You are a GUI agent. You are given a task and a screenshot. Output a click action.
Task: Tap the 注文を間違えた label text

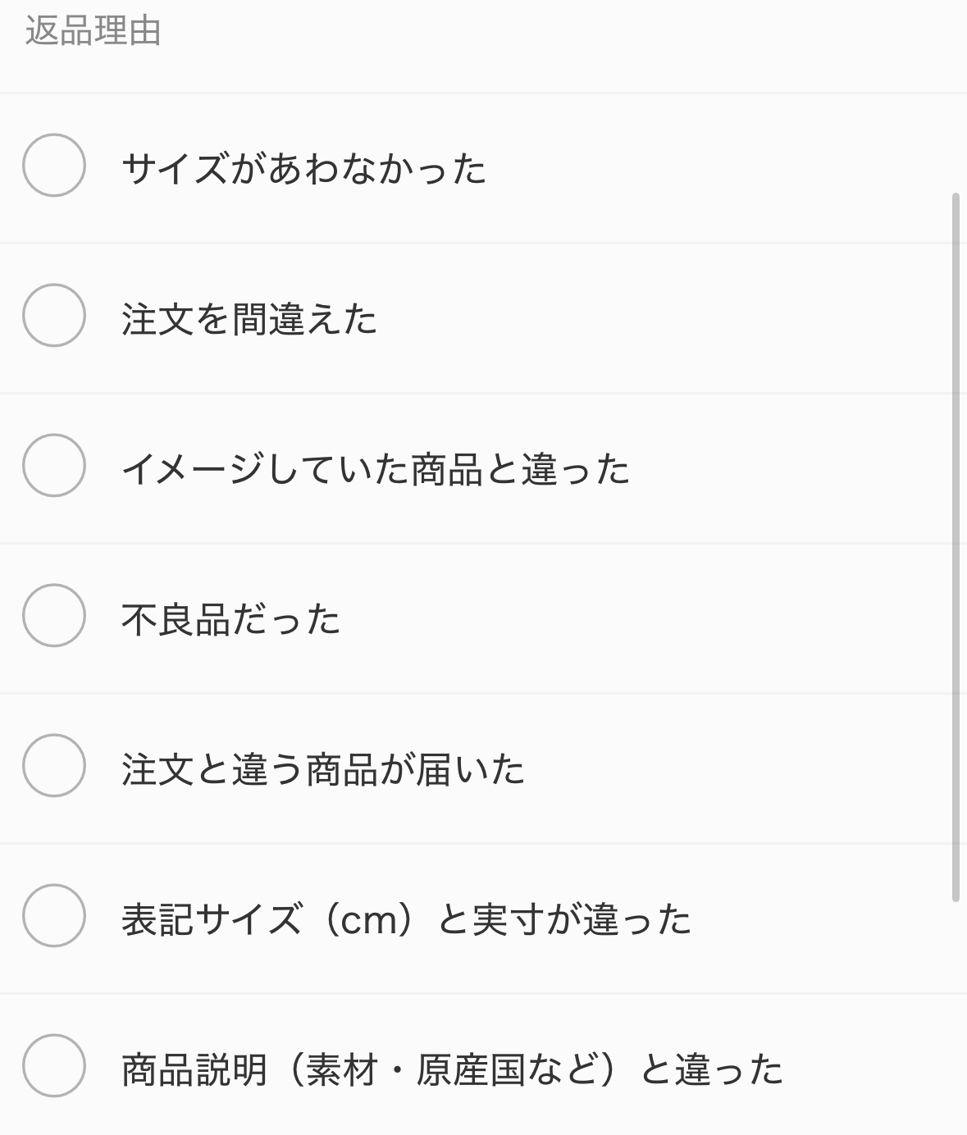[249, 319]
